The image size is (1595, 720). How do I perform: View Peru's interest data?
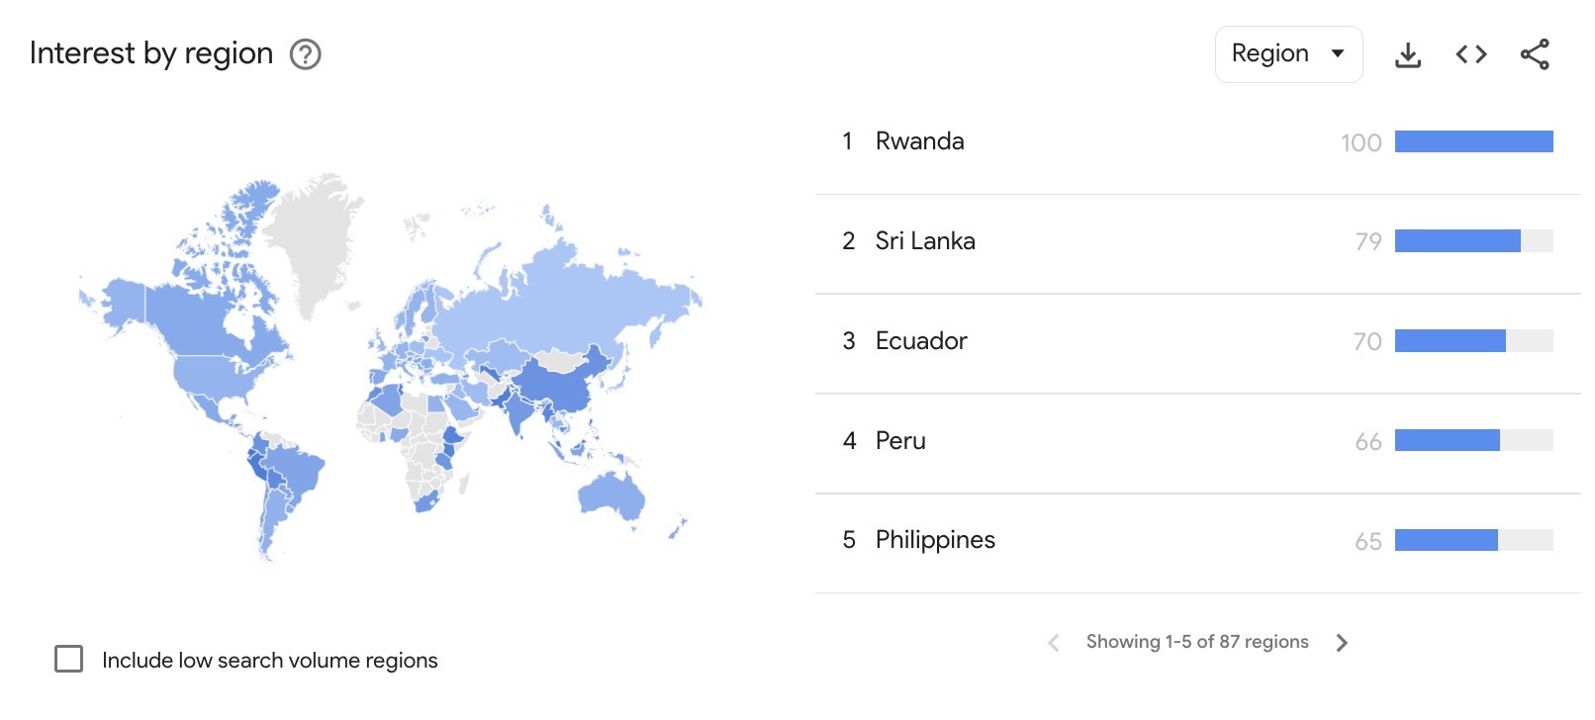pos(899,440)
